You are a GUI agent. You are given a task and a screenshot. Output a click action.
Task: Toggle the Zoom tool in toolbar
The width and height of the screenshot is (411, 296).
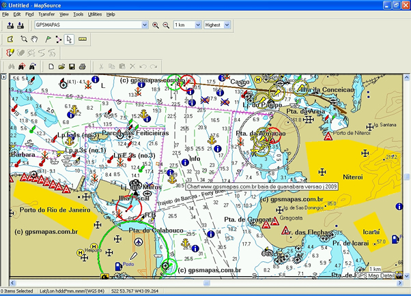tap(24, 39)
